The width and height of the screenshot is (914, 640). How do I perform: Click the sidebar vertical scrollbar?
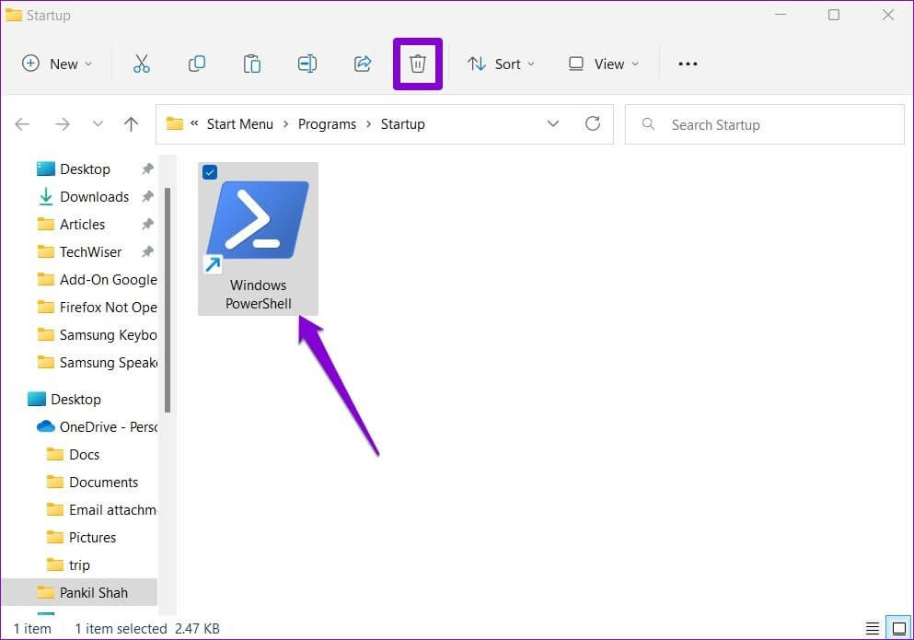click(168, 300)
